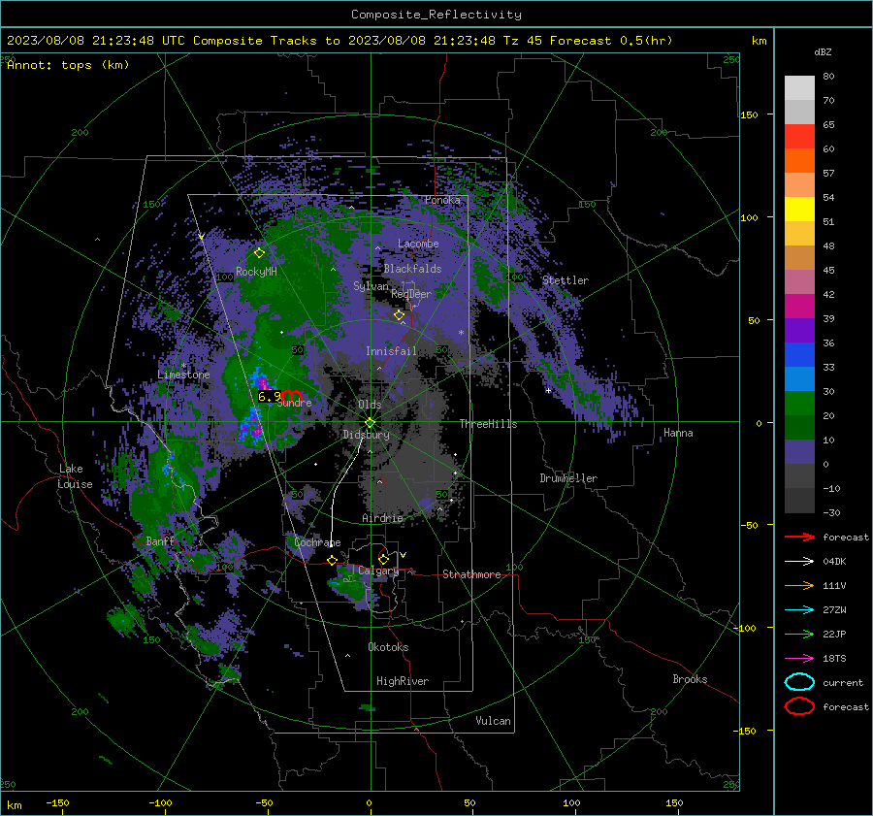The image size is (873, 816).
Task: Click the Didsbury map label
Action: (x=366, y=435)
